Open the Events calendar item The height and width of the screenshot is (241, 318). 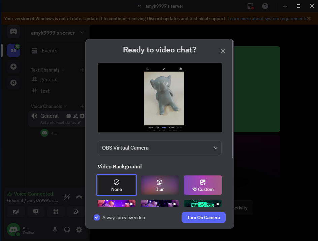click(x=44, y=51)
